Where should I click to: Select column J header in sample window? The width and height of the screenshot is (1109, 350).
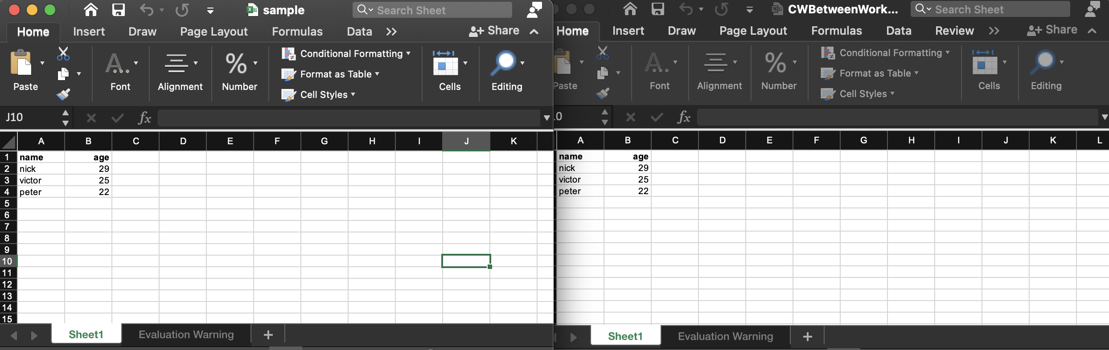pos(466,141)
